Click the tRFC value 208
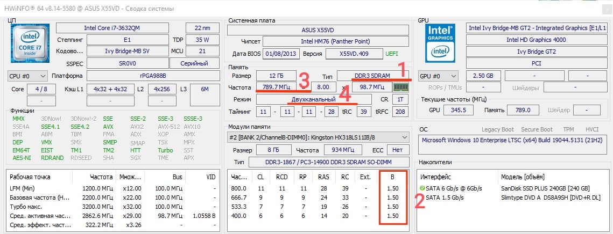 tap(400, 112)
